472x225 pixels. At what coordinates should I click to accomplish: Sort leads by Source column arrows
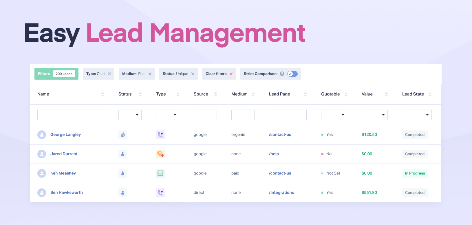pos(215,94)
